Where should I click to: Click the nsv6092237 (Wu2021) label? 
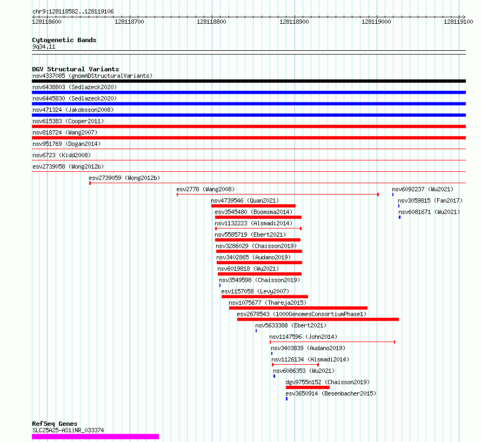[x=423, y=189]
